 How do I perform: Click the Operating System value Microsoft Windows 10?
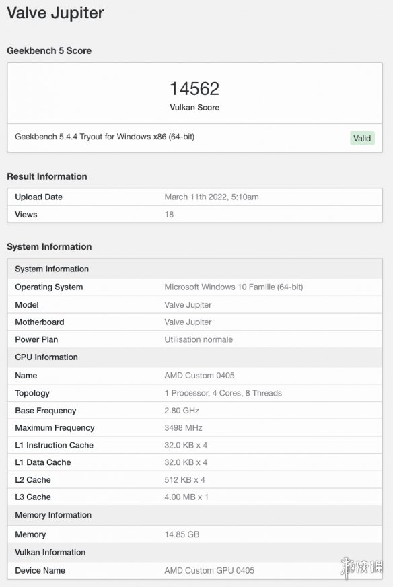[x=234, y=287]
